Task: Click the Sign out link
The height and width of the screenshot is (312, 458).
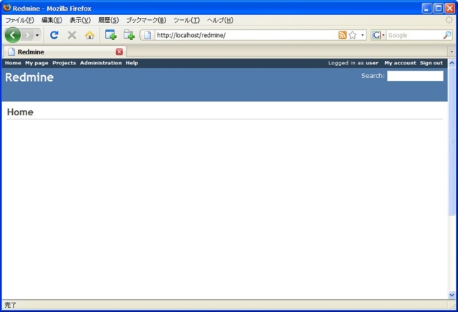Action: 431,63
